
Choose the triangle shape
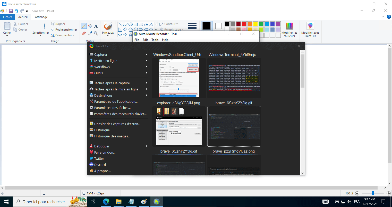tap(151, 24)
